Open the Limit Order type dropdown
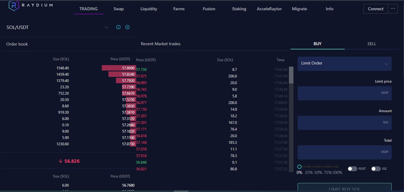404x192 pixels. pyautogui.click(x=344, y=64)
